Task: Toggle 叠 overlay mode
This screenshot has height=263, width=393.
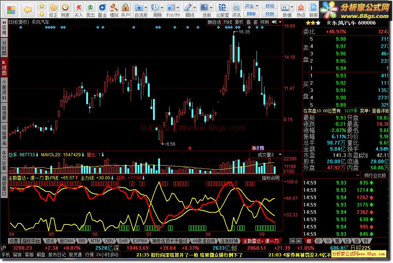Action: pyautogui.click(x=248, y=22)
